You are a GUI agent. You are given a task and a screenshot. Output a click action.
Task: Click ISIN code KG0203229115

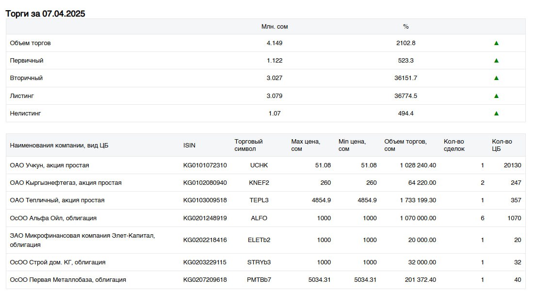coord(205,262)
